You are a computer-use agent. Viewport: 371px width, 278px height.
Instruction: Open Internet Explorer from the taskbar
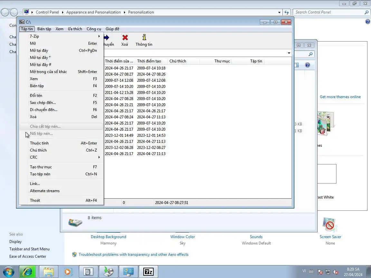pos(27,272)
